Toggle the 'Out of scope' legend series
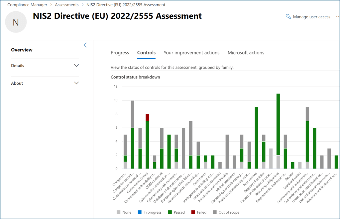The height and width of the screenshot is (219, 340). 225,212
